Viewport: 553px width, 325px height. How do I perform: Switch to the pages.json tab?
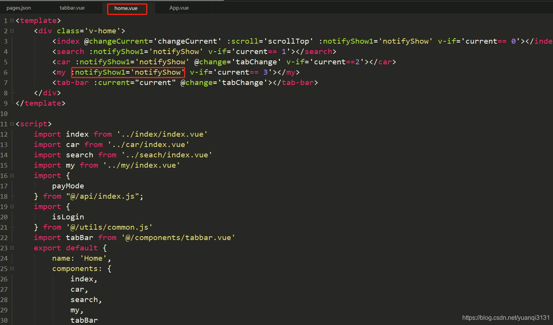19,8
